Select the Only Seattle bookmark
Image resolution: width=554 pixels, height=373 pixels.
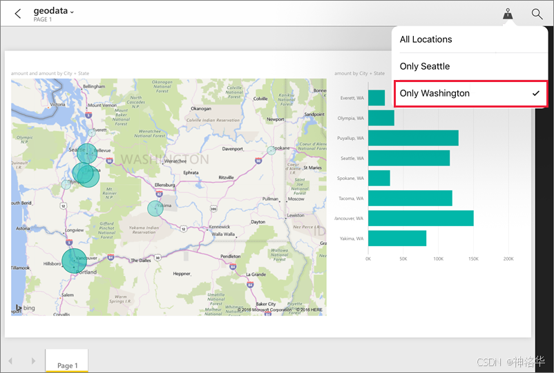[x=470, y=66]
